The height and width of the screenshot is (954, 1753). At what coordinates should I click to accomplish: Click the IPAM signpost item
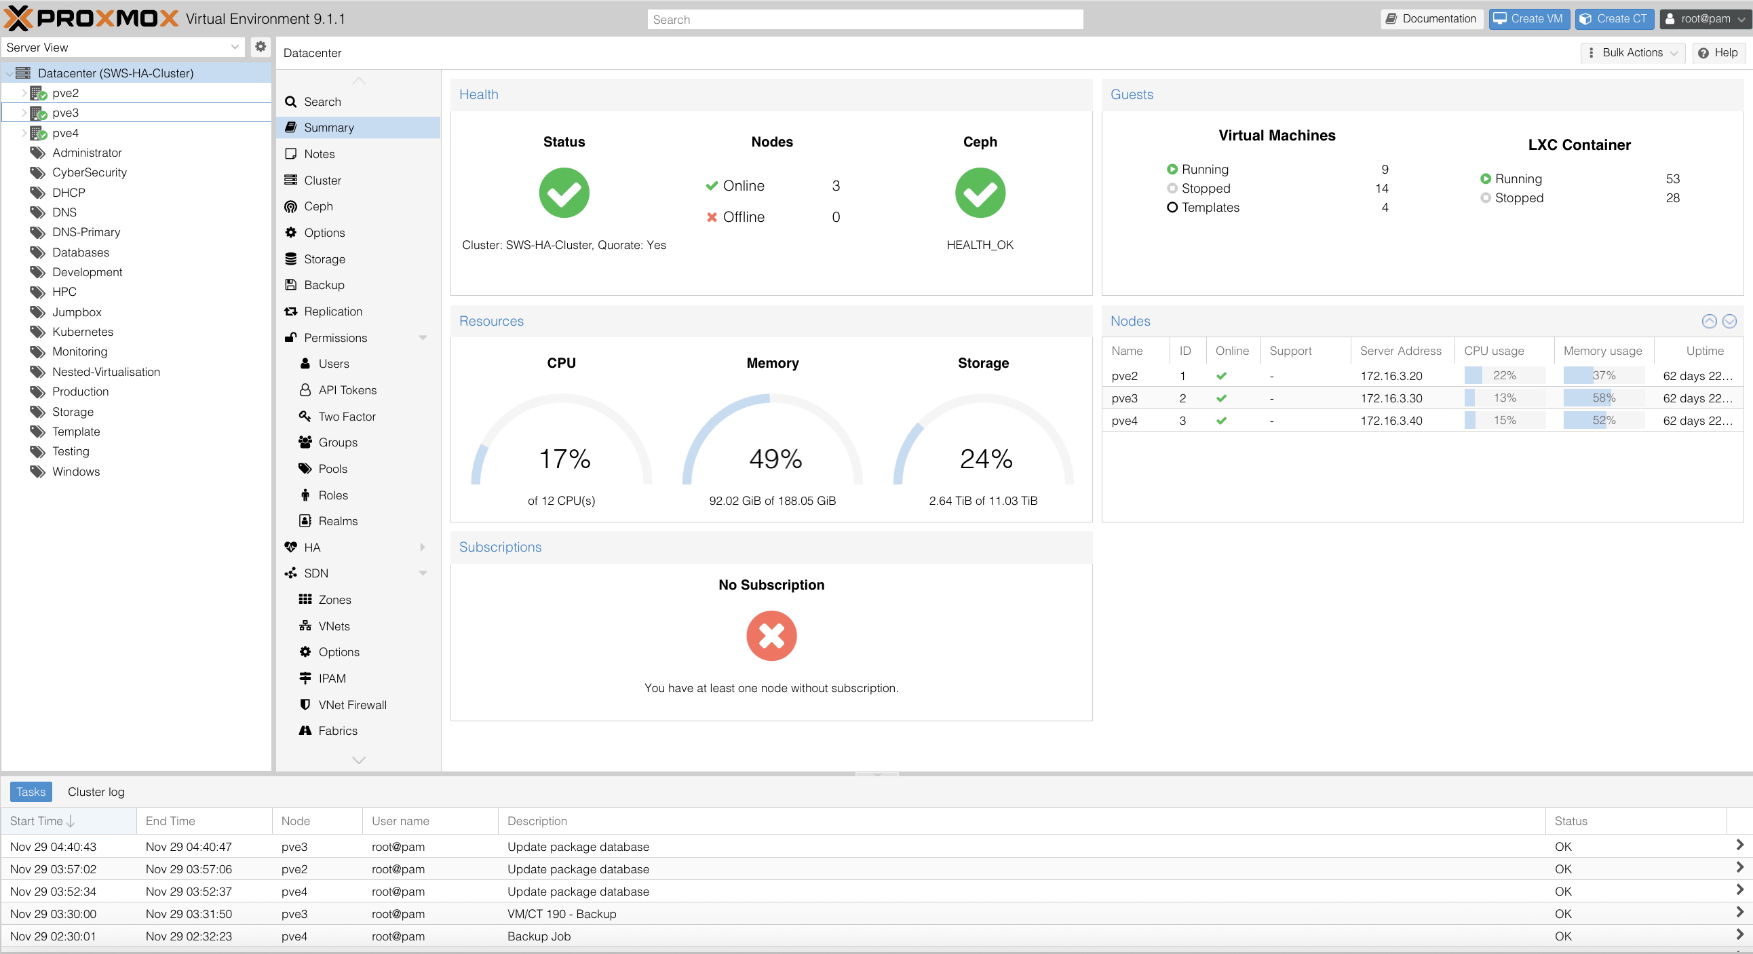click(332, 679)
